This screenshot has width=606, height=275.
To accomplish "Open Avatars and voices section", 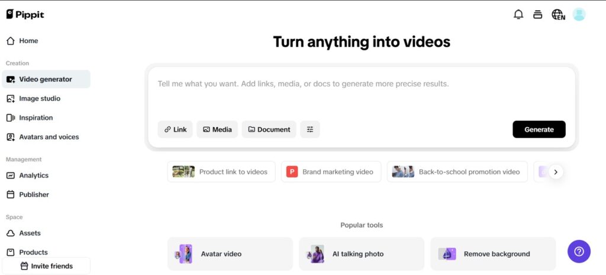I will (49, 137).
